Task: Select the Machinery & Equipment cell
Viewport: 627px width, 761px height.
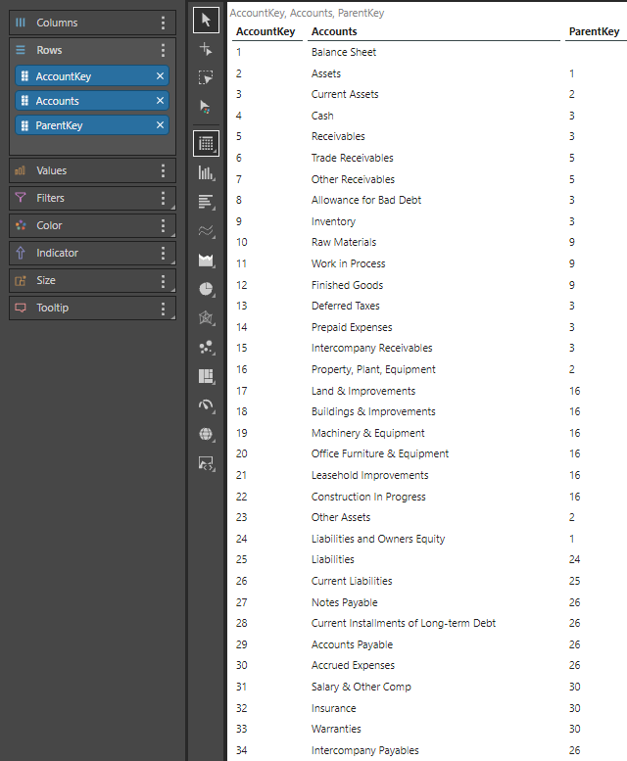Action: coord(367,433)
